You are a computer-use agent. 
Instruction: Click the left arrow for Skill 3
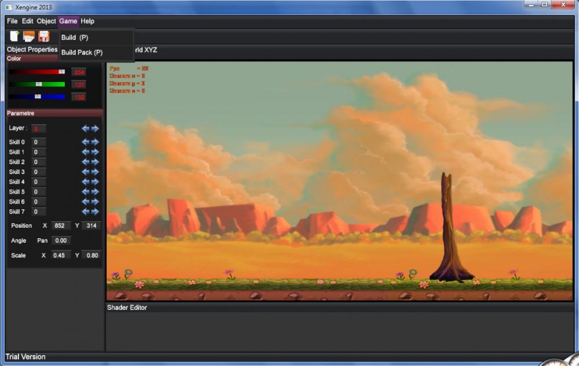[x=86, y=172]
